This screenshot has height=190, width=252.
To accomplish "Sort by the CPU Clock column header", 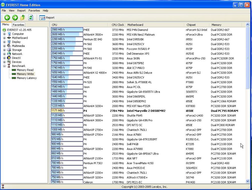I will click(x=116, y=25).
